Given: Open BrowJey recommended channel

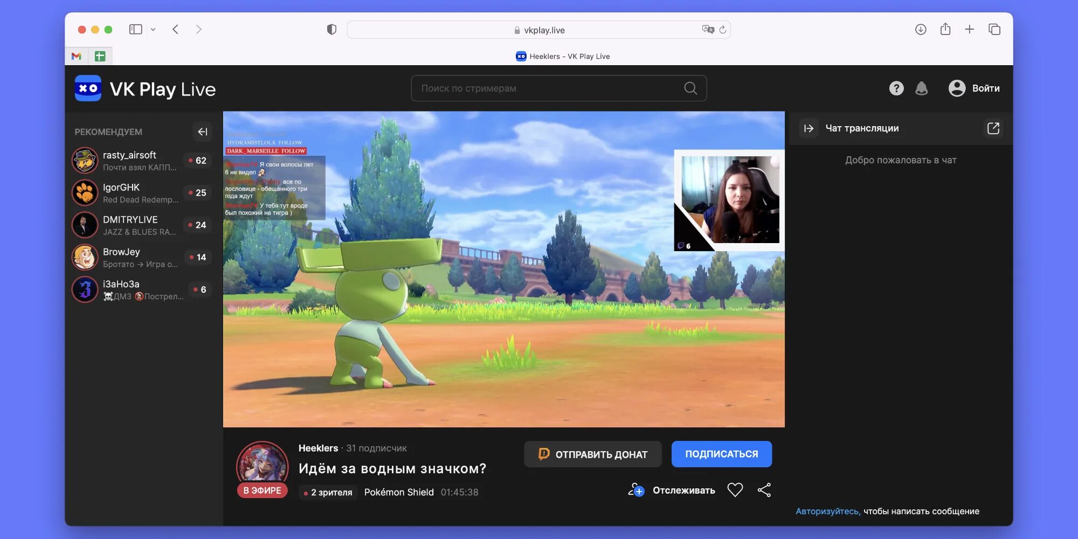Looking at the screenshot, I should click(x=142, y=258).
